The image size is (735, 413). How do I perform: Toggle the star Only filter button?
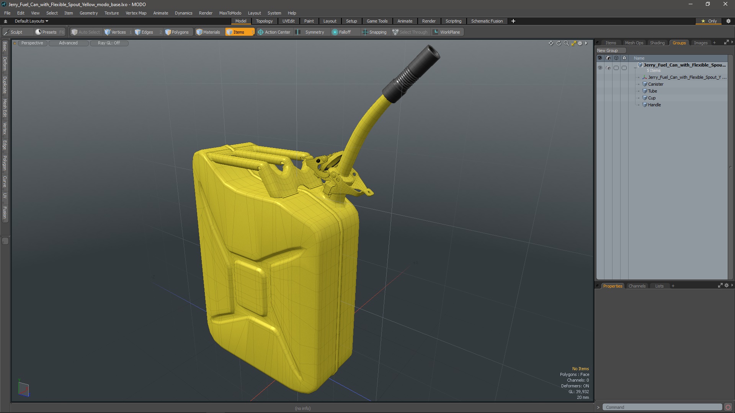(709, 21)
